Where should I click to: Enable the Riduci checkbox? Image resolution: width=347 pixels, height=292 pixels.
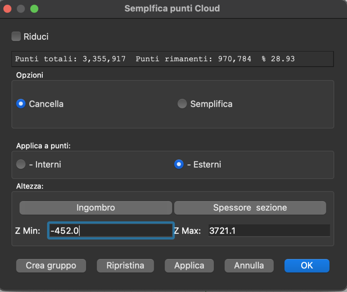16,36
